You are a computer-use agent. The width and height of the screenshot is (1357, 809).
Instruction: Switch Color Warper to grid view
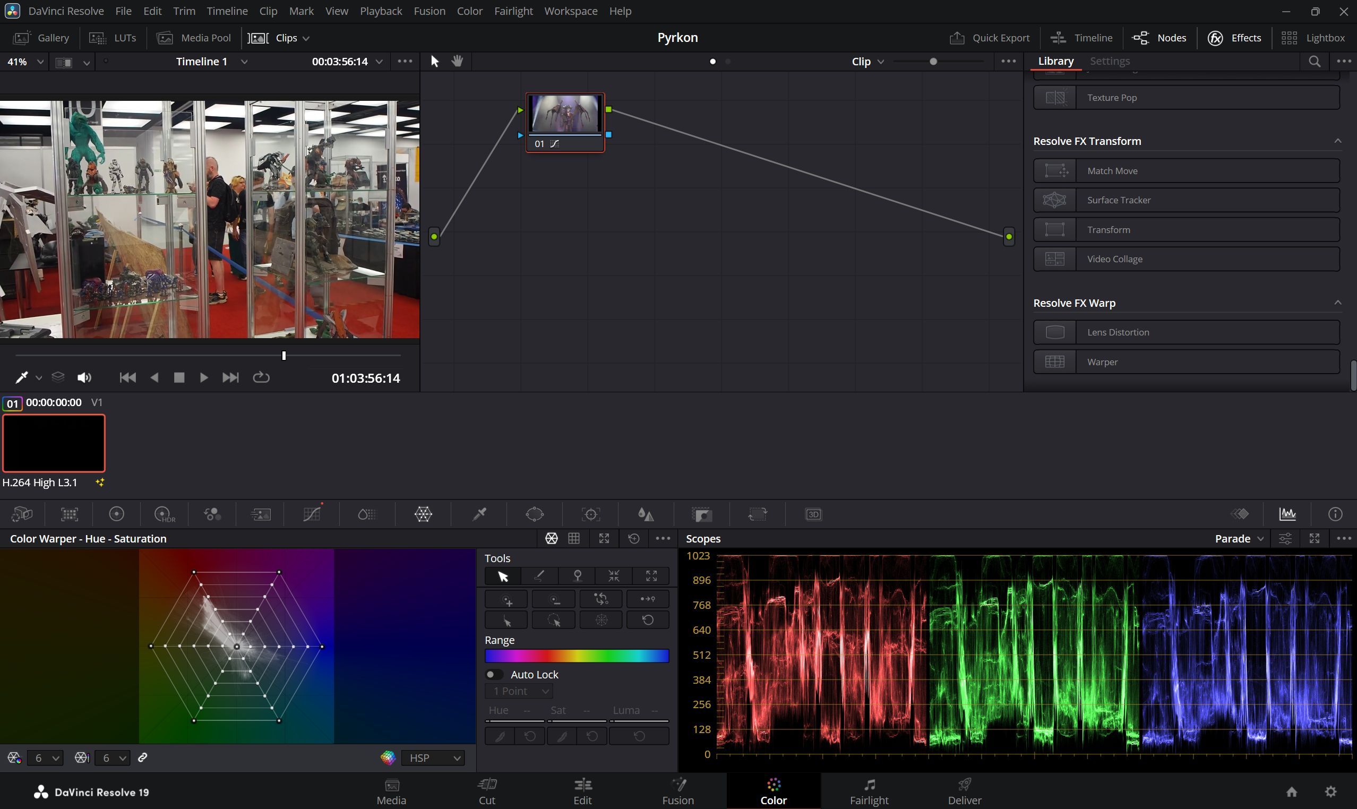pos(574,539)
